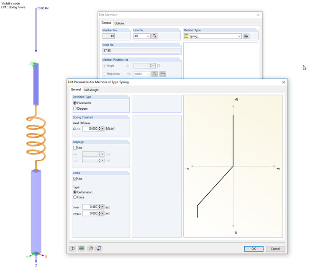Toggle the Limits Use checkbox
This screenshot has height=273, width=318.
[x=75, y=179]
